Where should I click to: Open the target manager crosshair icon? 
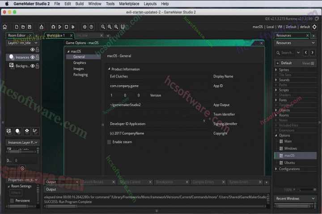pyautogui.click(x=314, y=27)
